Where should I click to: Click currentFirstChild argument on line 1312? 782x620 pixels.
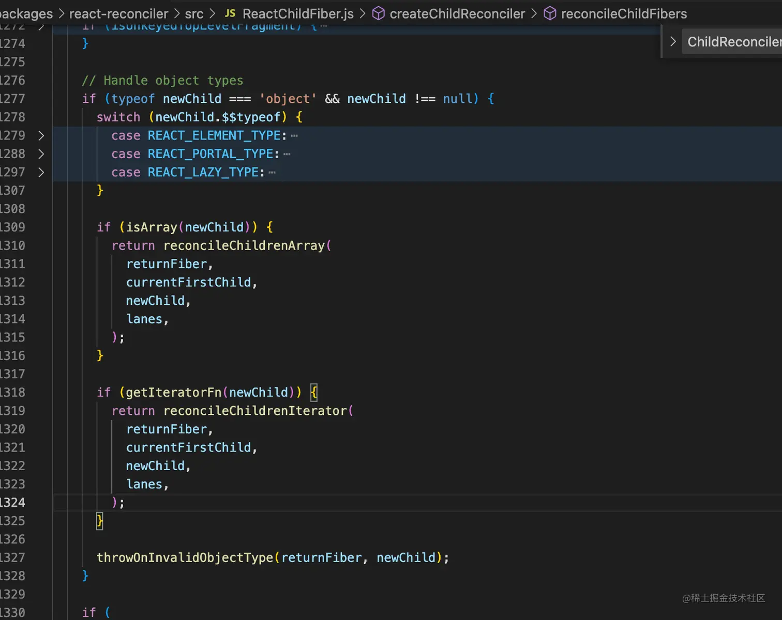pos(189,283)
